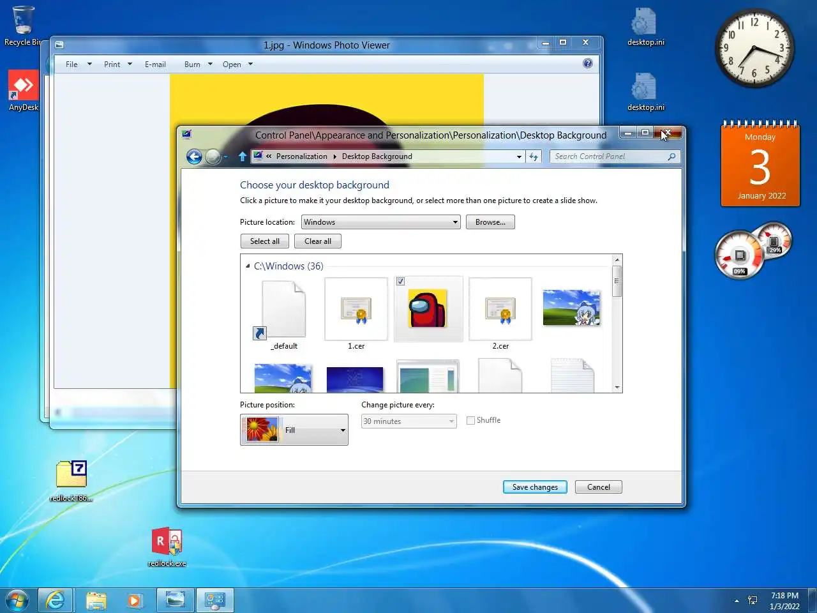This screenshot has width=817, height=613.
Task: Click the Refresh icon beside address bar
Action: click(534, 156)
